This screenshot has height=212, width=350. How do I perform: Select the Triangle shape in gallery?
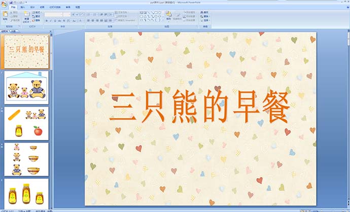point(145,16)
